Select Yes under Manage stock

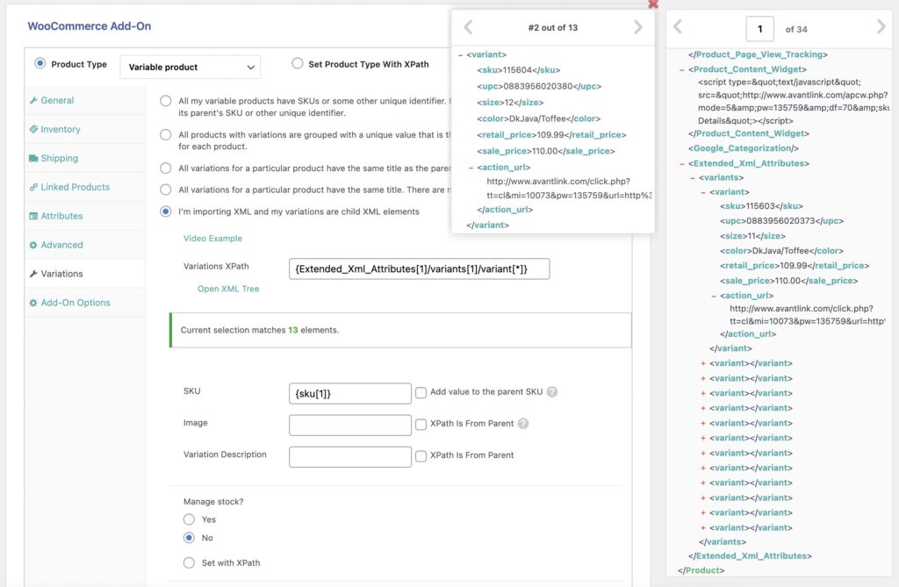[x=189, y=519]
